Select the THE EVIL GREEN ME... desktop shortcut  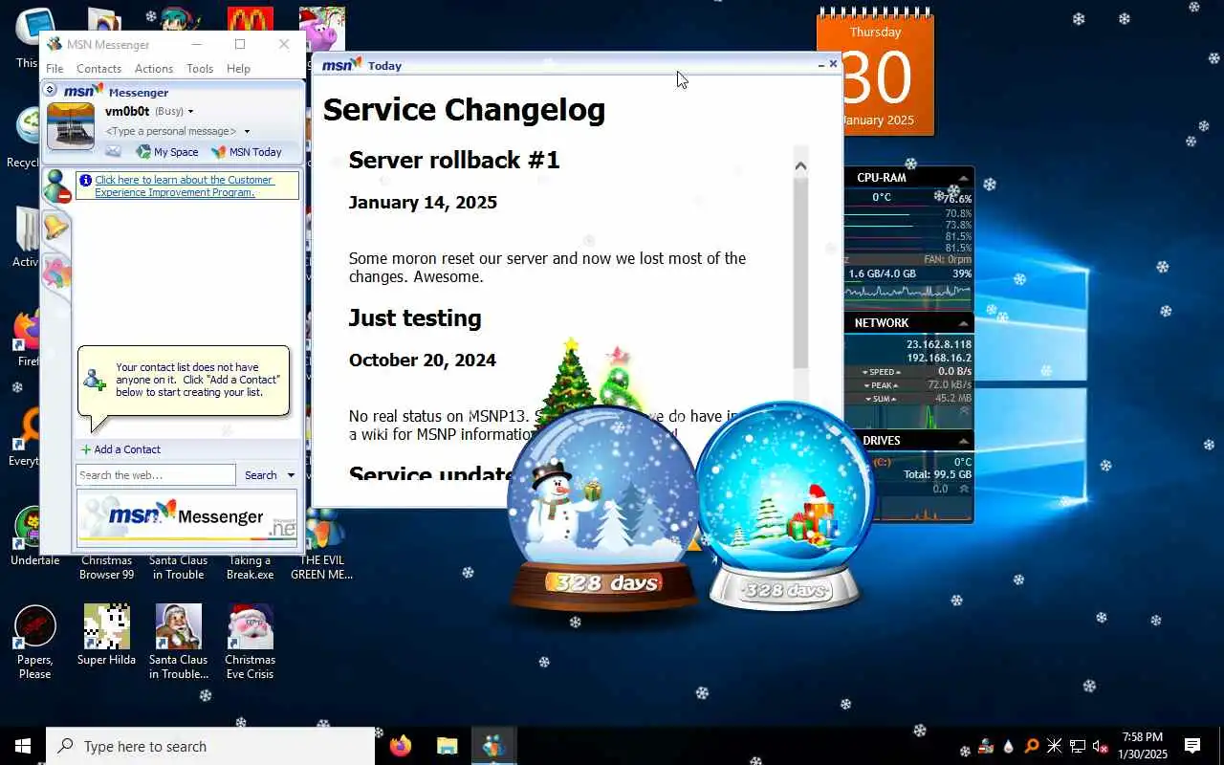pos(322,545)
